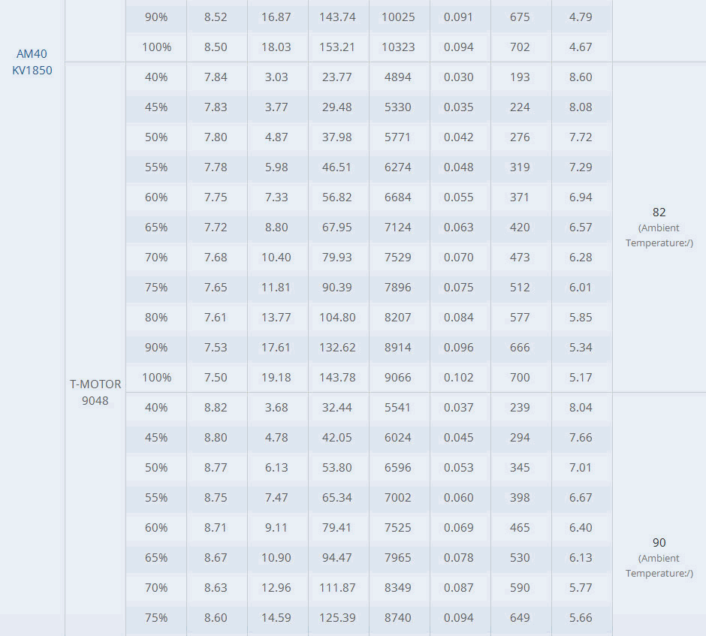This screenshot has height=636, width=706.
Task: Click the 5541 RPM value
Action: click(398, 407)
